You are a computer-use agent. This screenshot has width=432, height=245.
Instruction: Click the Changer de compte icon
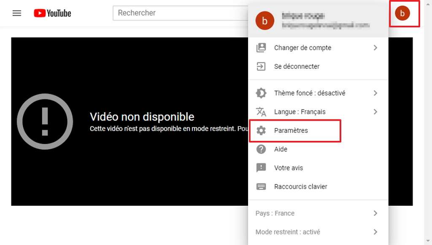[261, 48]
